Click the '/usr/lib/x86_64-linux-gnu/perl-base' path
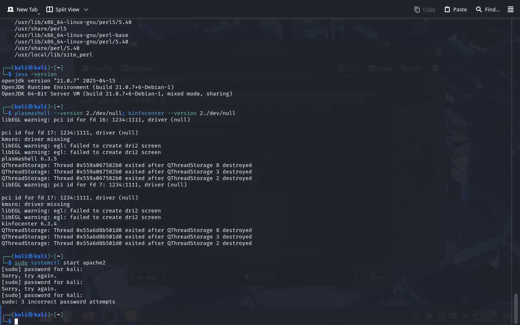Screen dimensions: 520x325 tap(71, 35)
